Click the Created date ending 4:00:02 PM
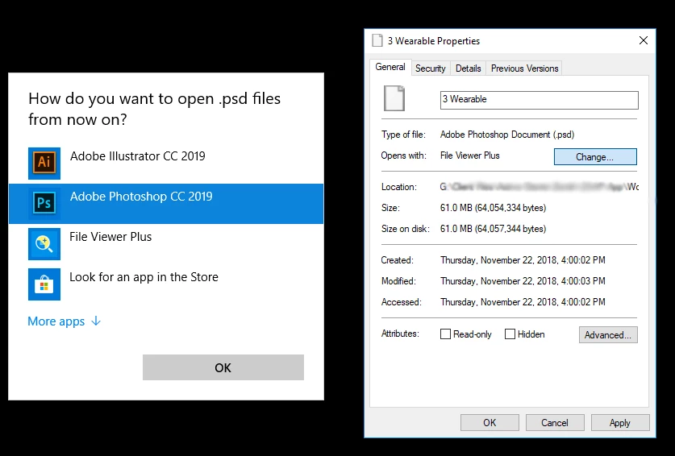The height and width of the screenshot is (456, 675). pos(523,260)
